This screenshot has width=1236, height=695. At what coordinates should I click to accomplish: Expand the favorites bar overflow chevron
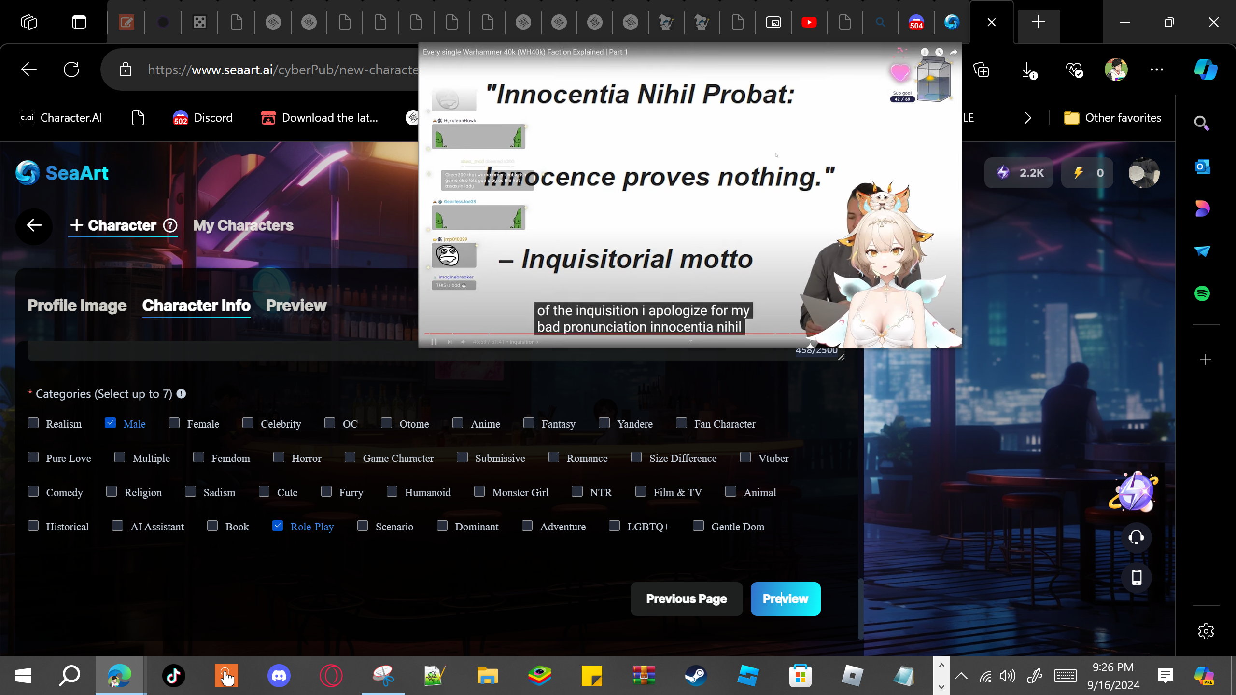pos(1028,118)
